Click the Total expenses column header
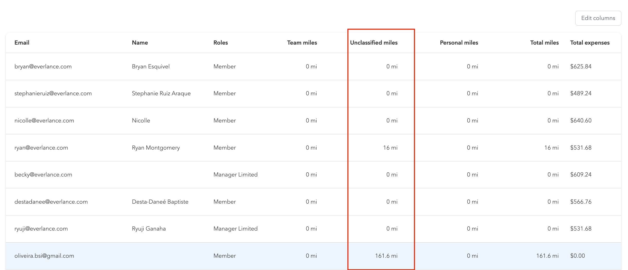The height and width of the screenshot is (270, 628). point(590,43)
